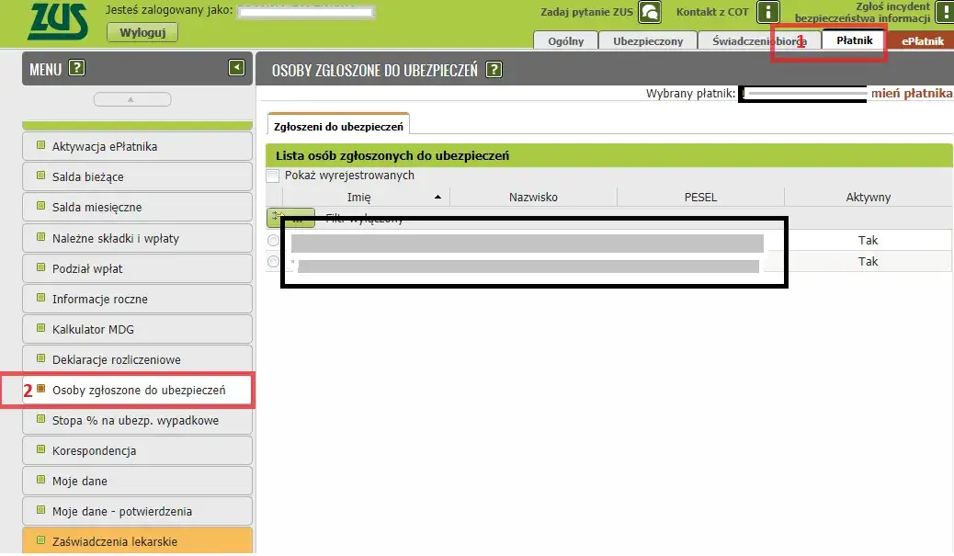The height and width of the screenshot is (556, 954).
Task: Click the green filter icon button
Action: [290, 218]
